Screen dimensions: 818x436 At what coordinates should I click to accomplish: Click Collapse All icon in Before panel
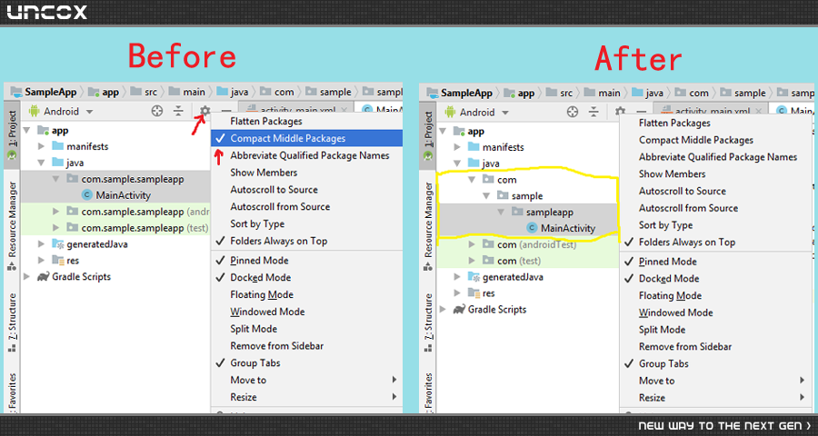pyautogui.click(x=178, y=111)
